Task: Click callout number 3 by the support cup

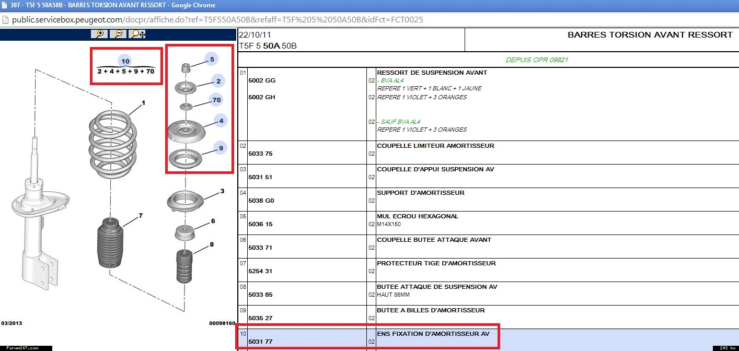Action: click(222, 191)
